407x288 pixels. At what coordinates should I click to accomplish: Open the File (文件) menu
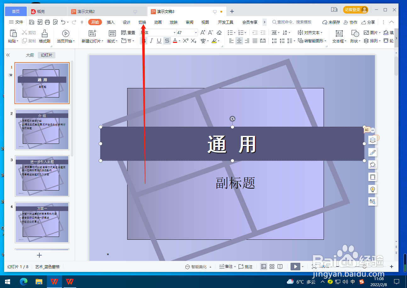(x=16, y=22)
